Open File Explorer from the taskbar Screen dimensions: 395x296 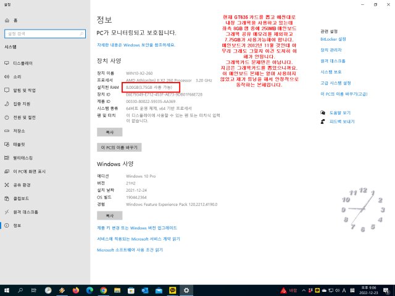click(x=117, y=290)
